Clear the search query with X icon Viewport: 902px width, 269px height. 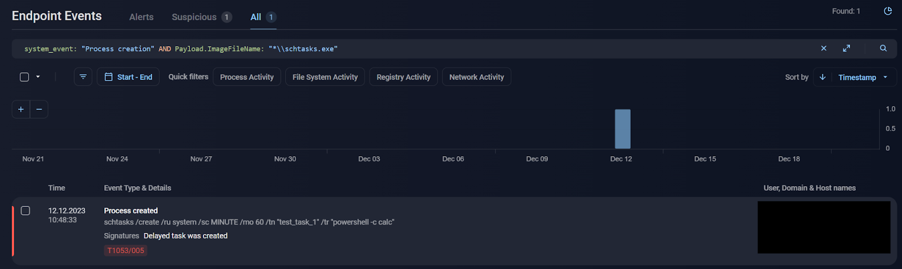click(x=824, y=48)
